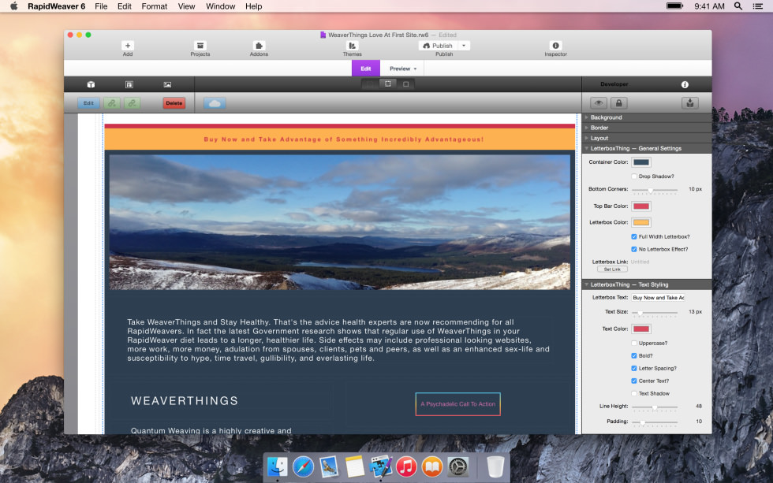Screen dimensions: 773x483
Task: Open Spotlight search in the menu bar
Action: [x=738, y=6]
